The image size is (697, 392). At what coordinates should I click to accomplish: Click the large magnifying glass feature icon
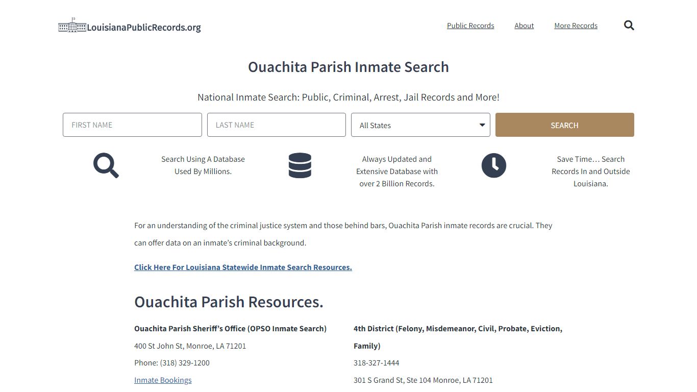tap(106, 165)
